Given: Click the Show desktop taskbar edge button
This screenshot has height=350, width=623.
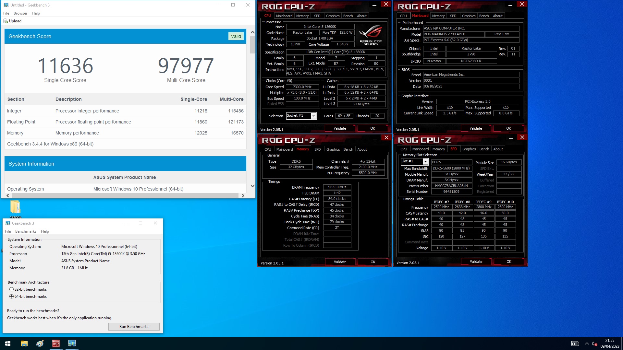Looking at the screenshot, I should [x=622, y=344].
